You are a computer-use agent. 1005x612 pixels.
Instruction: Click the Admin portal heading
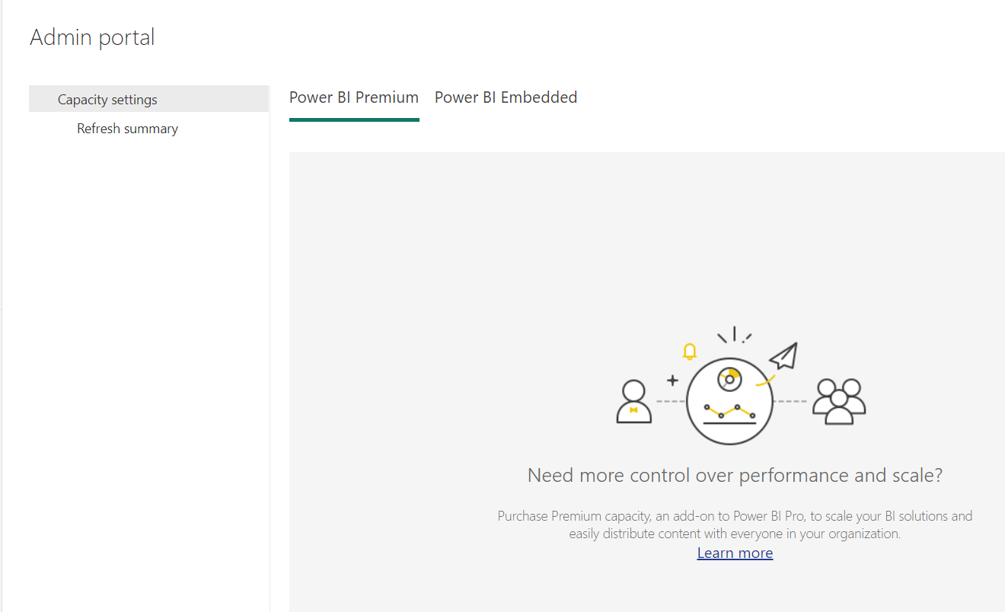pyautogui.click(x=92, y=37)
